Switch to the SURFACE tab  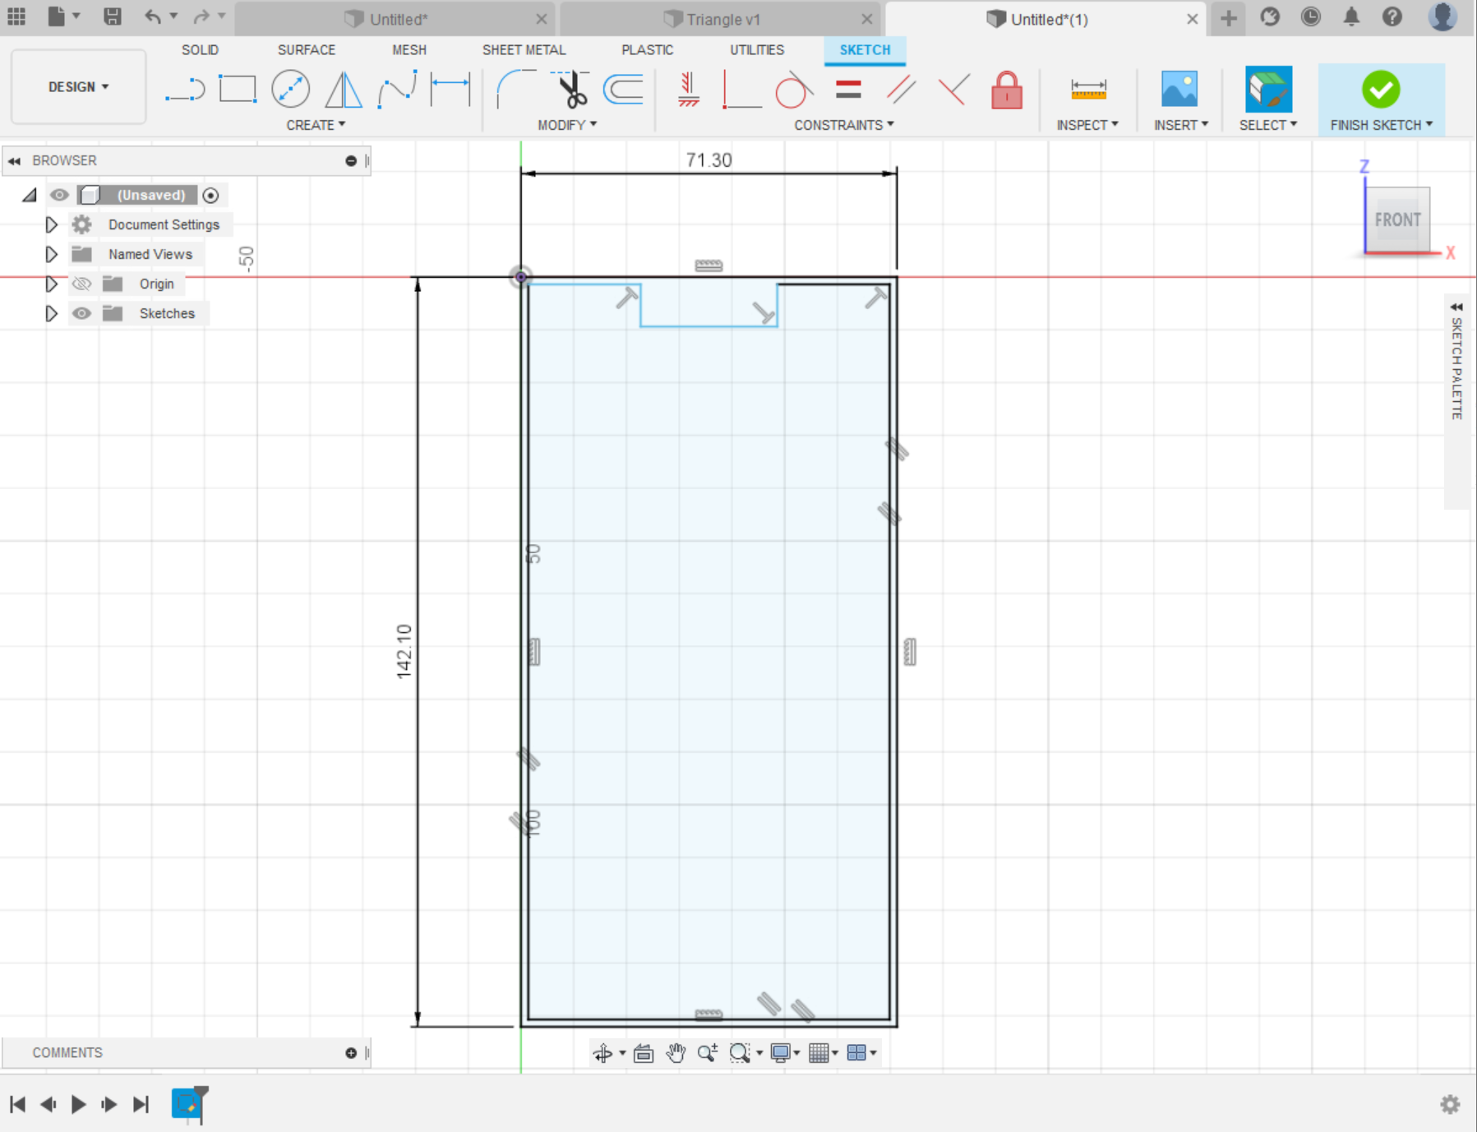pos(307,50)
